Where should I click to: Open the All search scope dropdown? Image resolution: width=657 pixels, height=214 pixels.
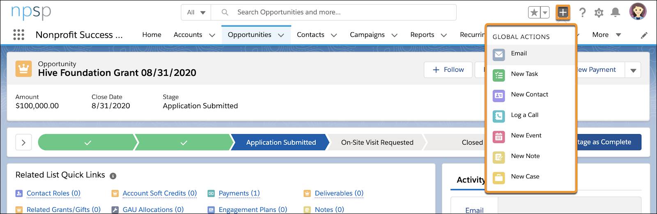(196, 12)
